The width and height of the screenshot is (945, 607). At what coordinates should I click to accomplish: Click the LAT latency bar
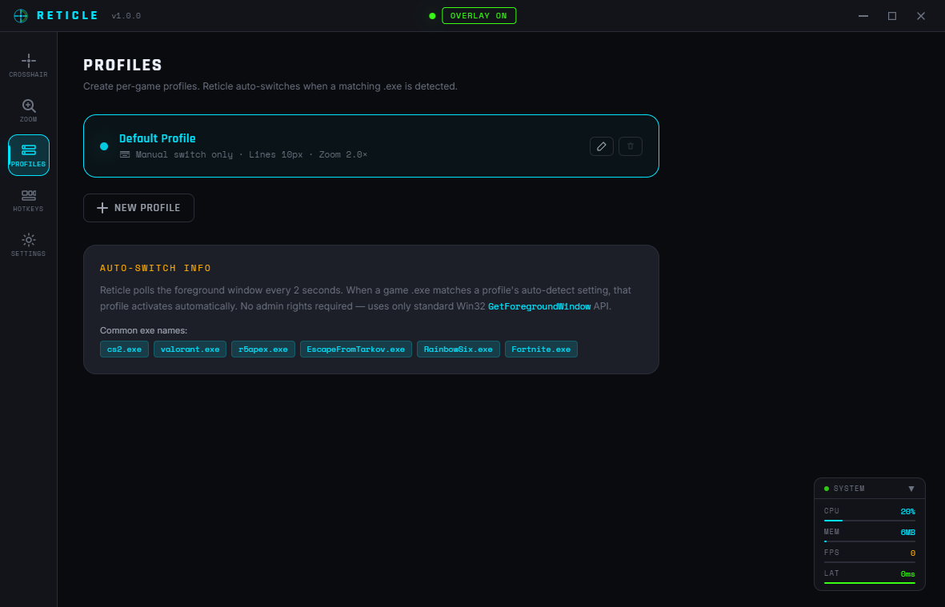coord(869,583)
